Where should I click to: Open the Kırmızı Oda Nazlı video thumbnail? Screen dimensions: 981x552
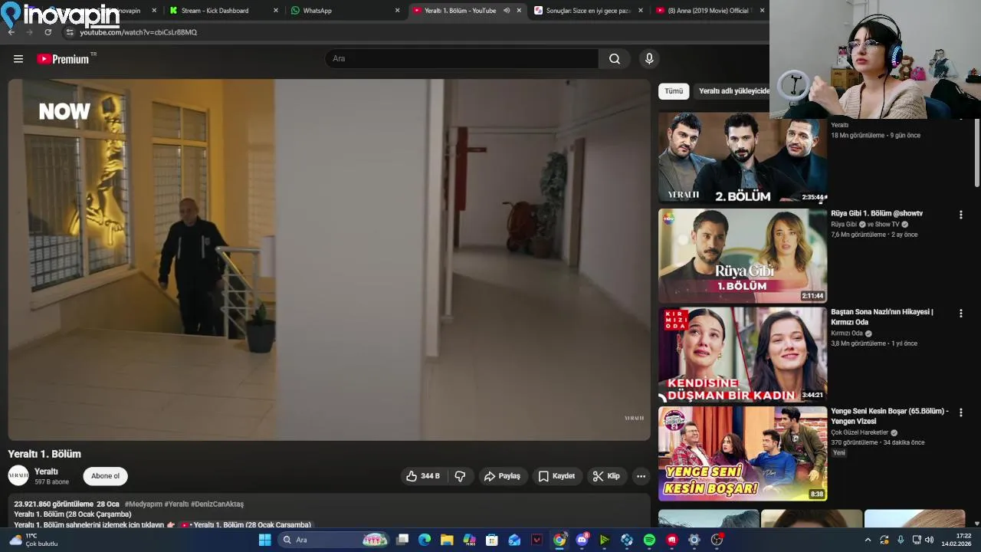pyautogui.click(x=743, y=355)
